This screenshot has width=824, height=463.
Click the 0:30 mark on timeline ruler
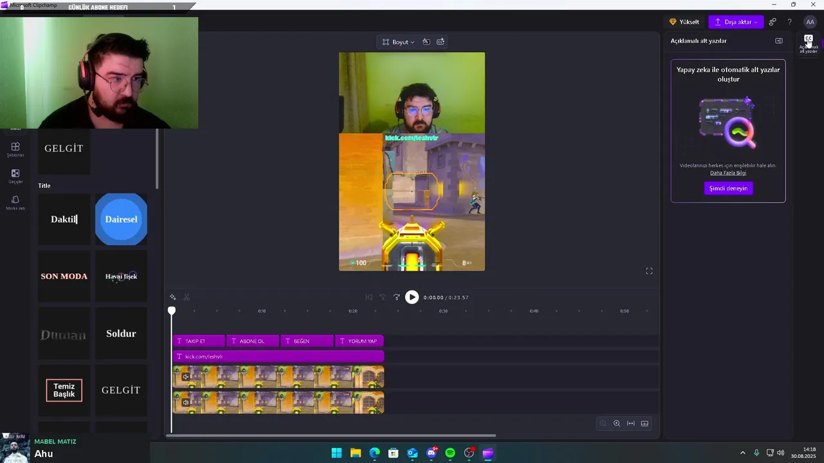coord(444,311)
